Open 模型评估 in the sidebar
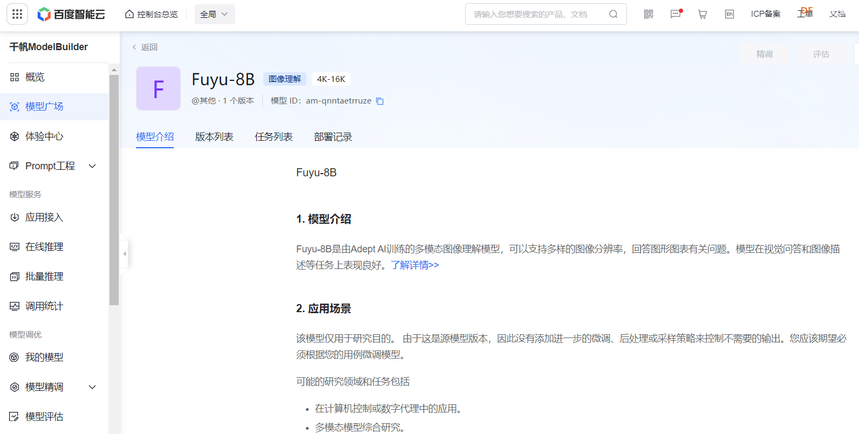The image size is (859, 434). pos(54,417)
